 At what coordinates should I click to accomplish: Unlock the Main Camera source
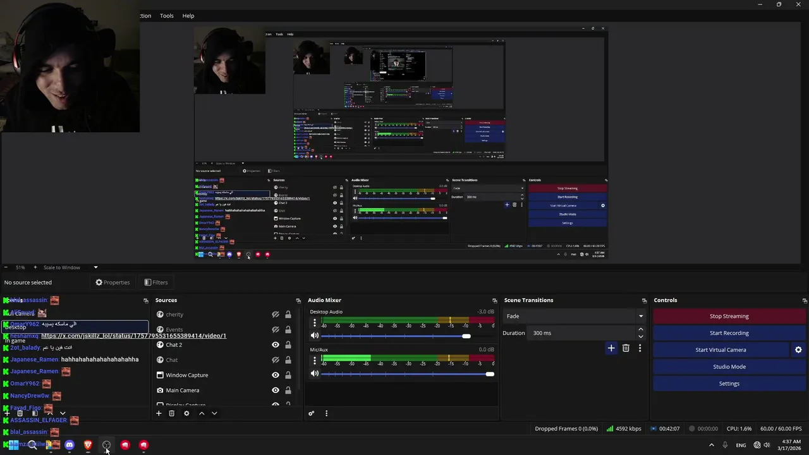pyautogui.click(x=288, y=390)
